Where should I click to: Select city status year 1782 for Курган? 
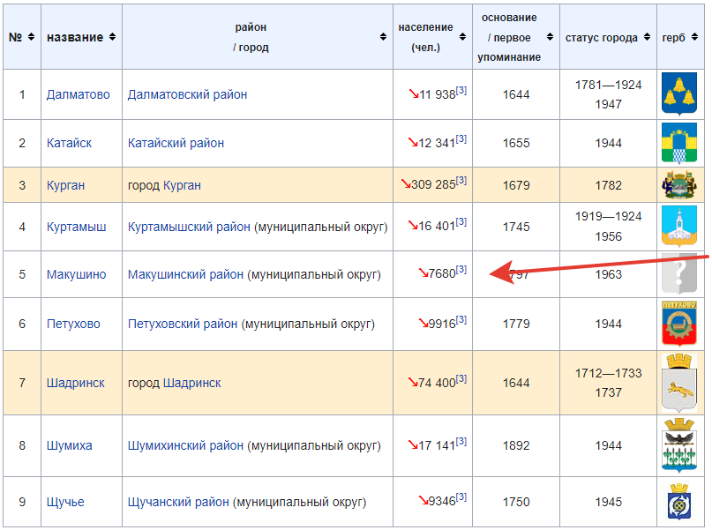(x=609, y=185)
